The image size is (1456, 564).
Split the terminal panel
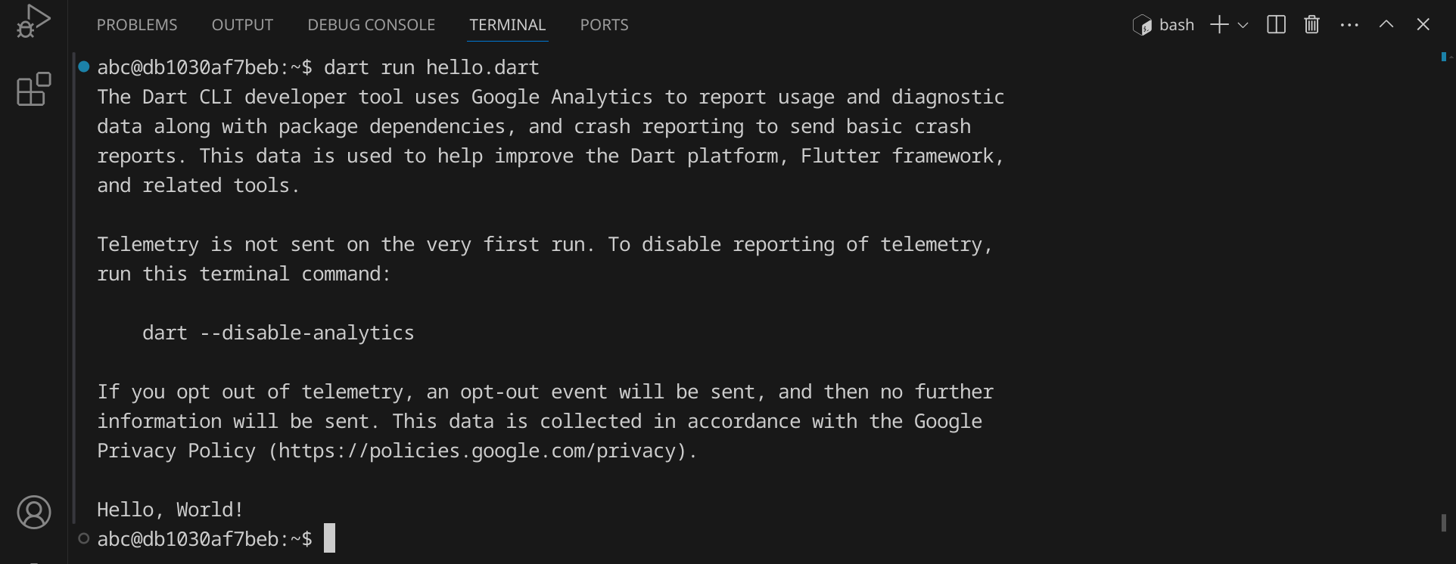pos(1276,25)
